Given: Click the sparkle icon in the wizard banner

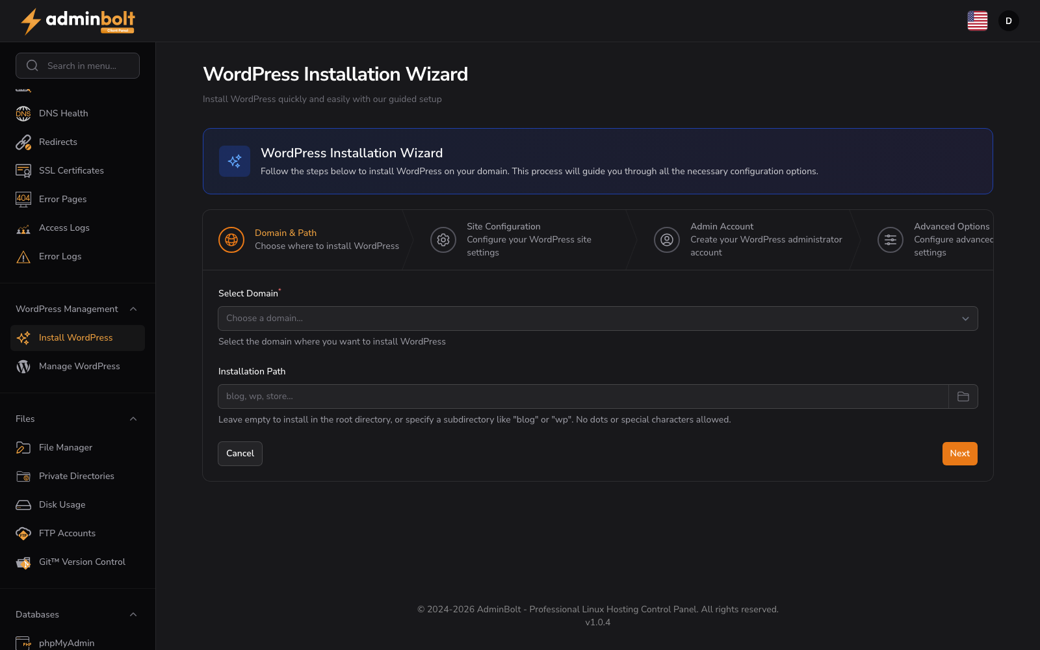Looking at the screenshot, I should click(235, 161).
